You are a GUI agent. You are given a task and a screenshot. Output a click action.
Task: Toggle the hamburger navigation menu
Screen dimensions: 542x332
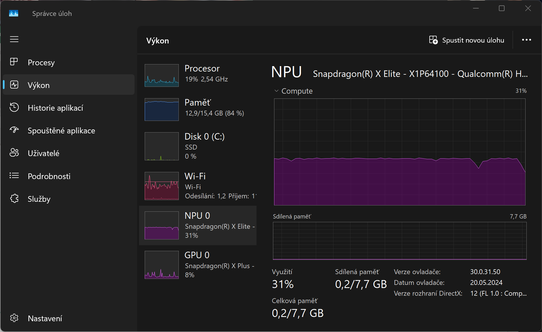[x=14, y=39]
